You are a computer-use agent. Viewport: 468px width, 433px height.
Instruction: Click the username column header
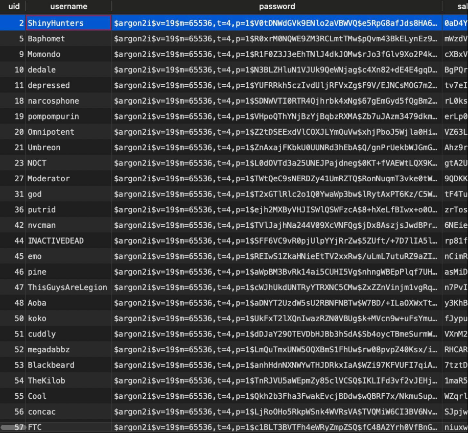pos(68,7)
